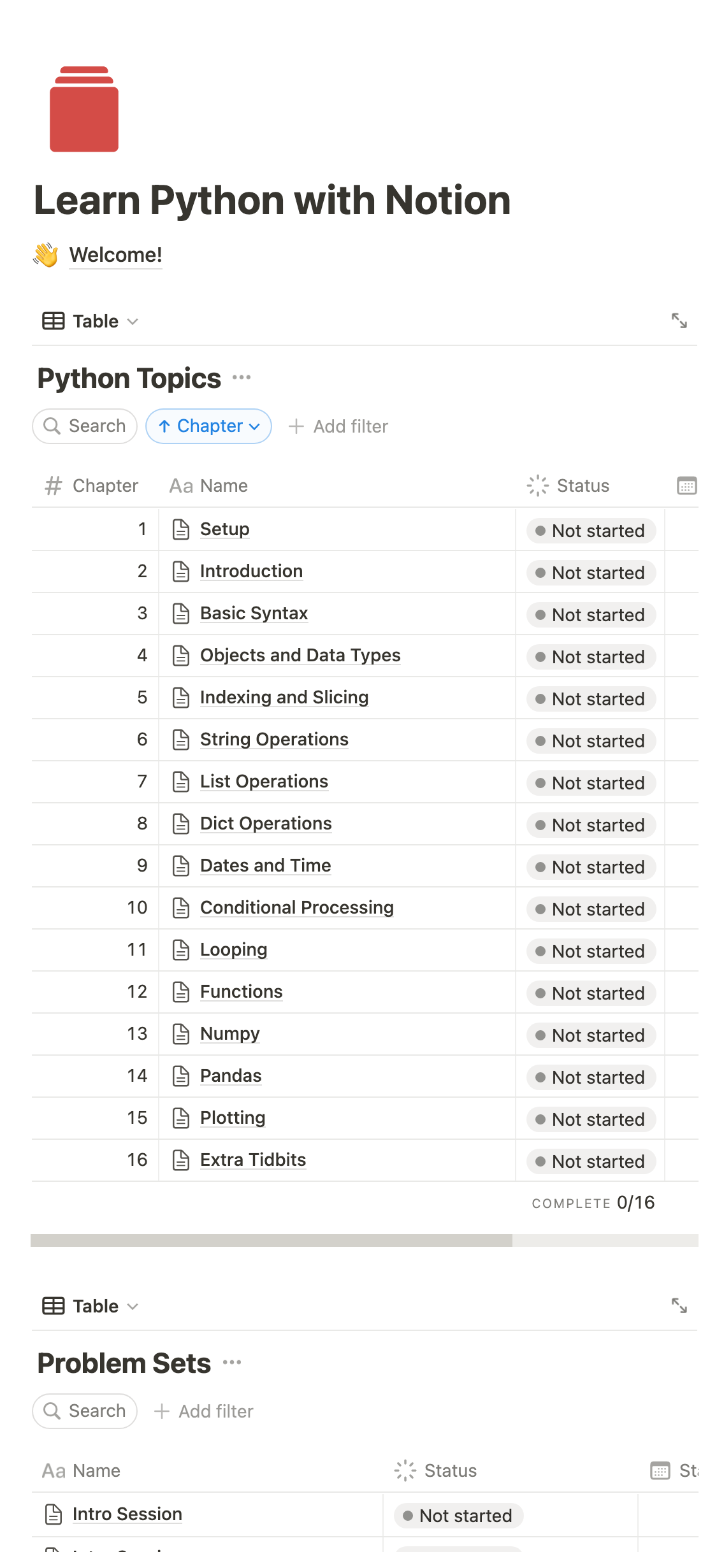
Task: Change status of Intro Session row
Action: click(458, 1516)
